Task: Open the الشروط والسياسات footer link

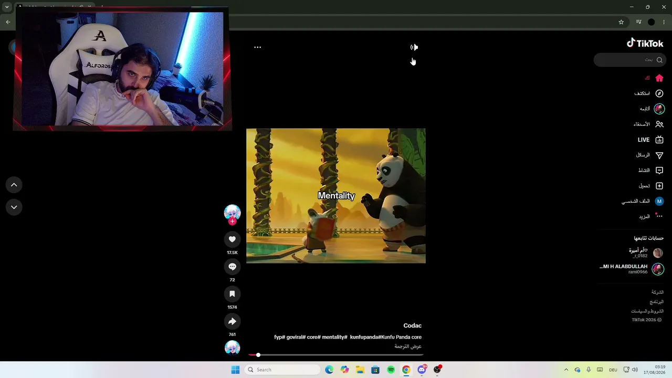Action: click(647, 311)
